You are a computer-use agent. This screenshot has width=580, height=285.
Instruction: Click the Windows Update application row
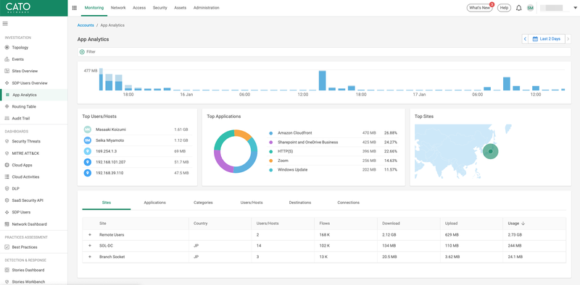[333, 170]
